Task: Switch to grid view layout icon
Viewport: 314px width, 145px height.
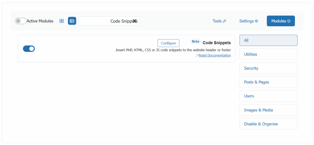Action: (62, 21)
